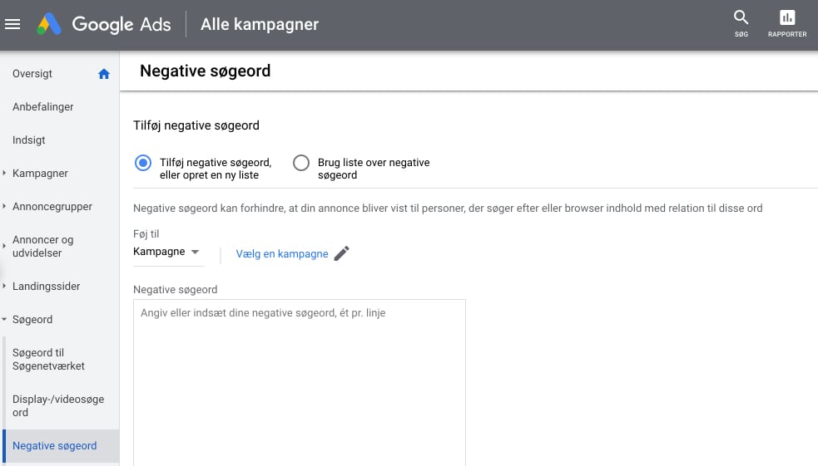Open the 'Kampagne' dropdown under Føj til
Screen dimensions: 818x466
click(166, 252)
